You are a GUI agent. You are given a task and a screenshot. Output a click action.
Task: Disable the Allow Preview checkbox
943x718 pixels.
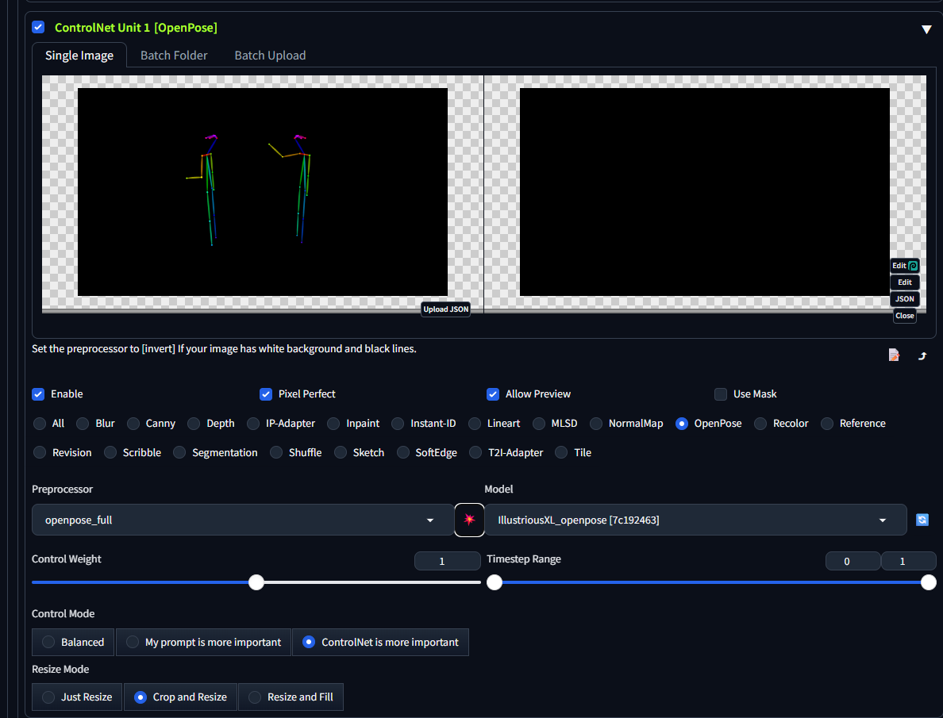coord(493,394)
